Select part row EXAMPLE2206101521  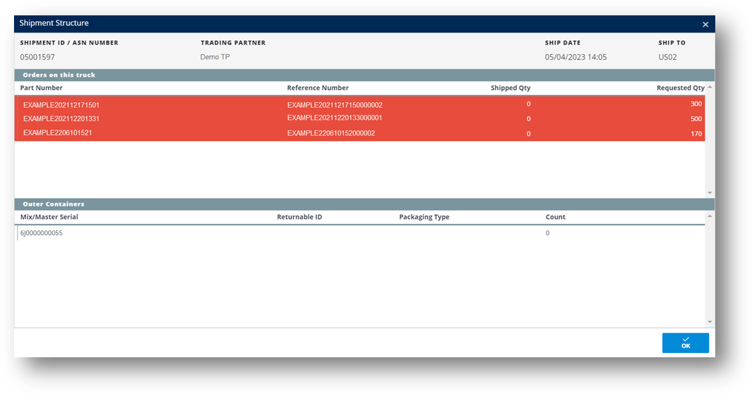click(x=57, y=133)
